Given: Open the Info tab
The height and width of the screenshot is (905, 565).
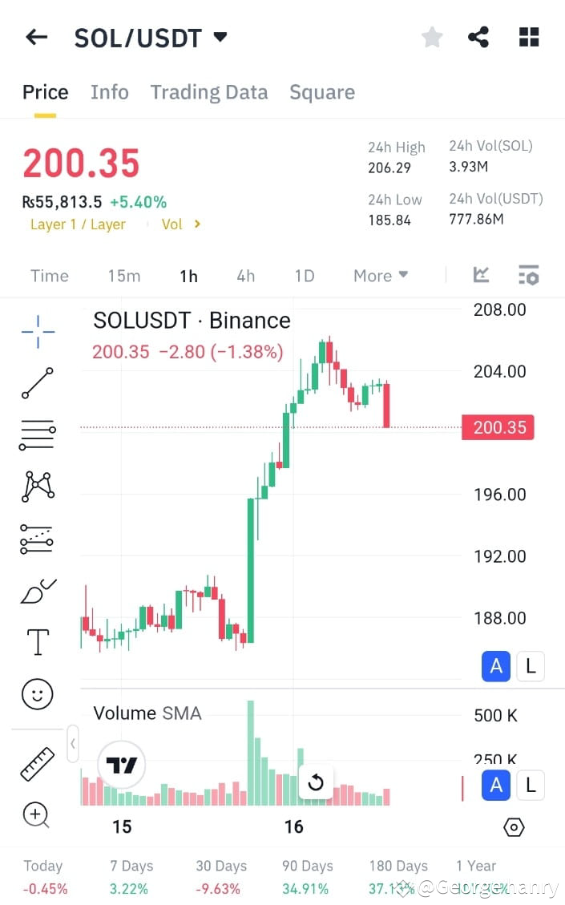Looking at the screenshot, I should point(109,91).
